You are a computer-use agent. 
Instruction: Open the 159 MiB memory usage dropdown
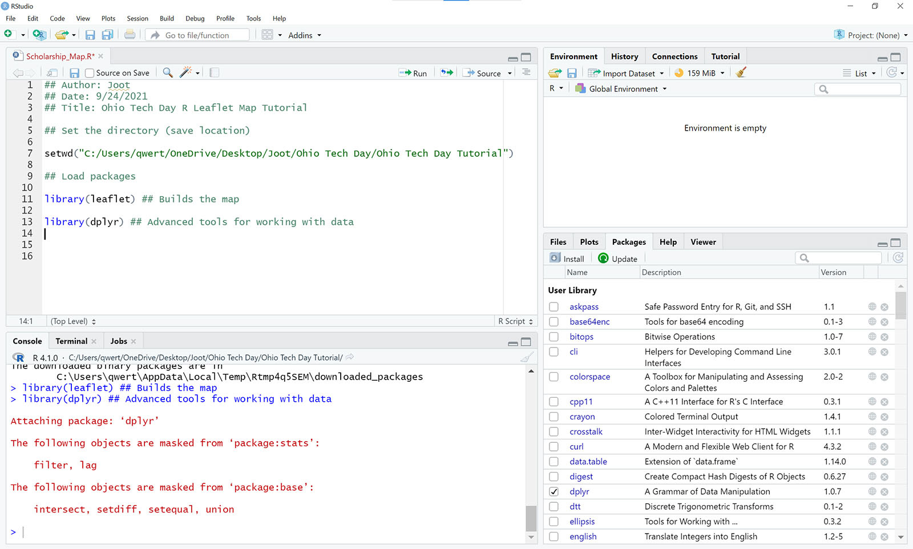700,73
